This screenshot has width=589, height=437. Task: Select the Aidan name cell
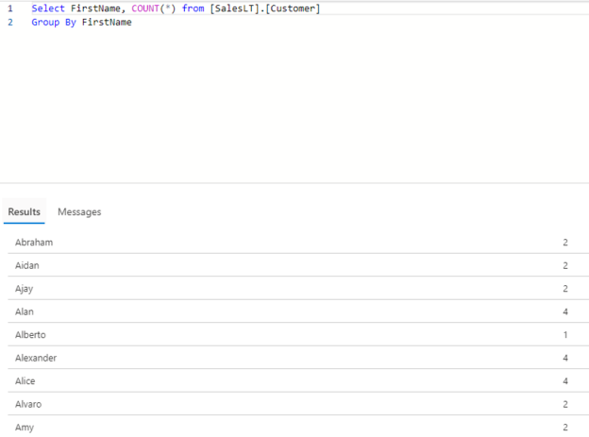coord(27,265)
